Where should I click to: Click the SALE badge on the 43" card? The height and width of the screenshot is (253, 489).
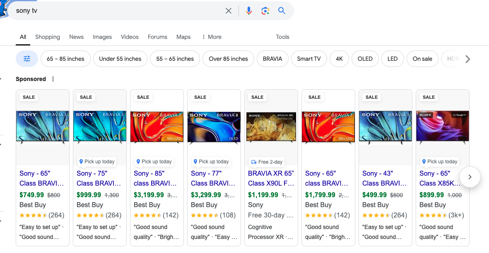[371, 97]
